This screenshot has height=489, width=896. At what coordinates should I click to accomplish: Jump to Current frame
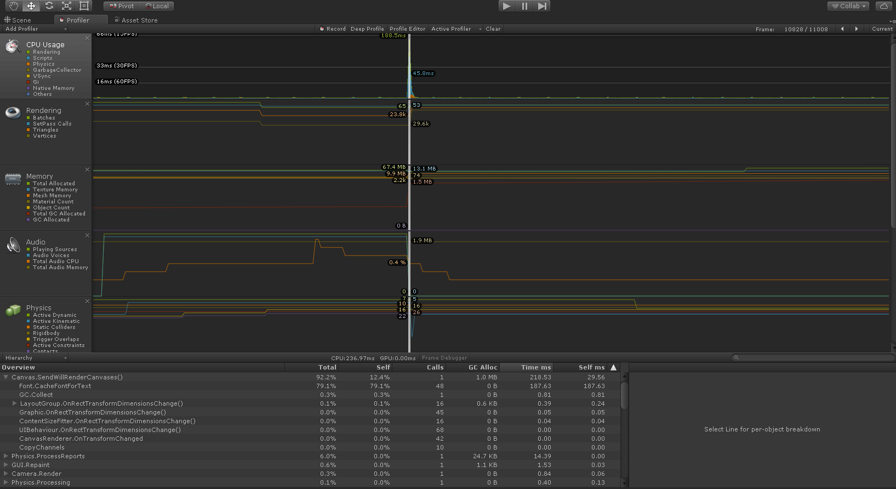click(x=882, y=29)
